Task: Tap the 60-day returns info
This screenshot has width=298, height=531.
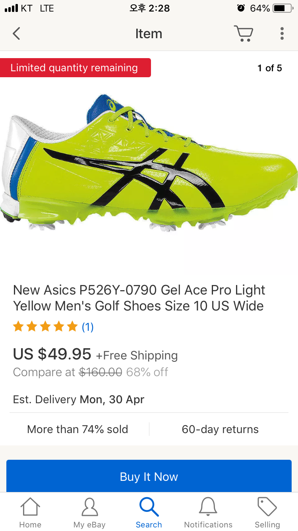Action: 220,429
